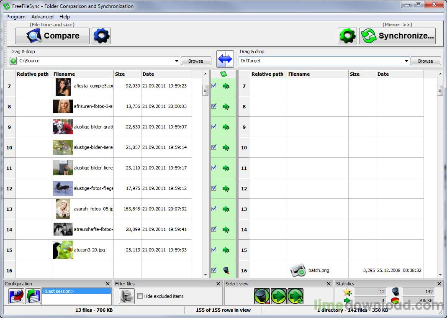Click the left file list vertical scrollbar thumb
Screen dimensions: 447x318
click(205, 90)
